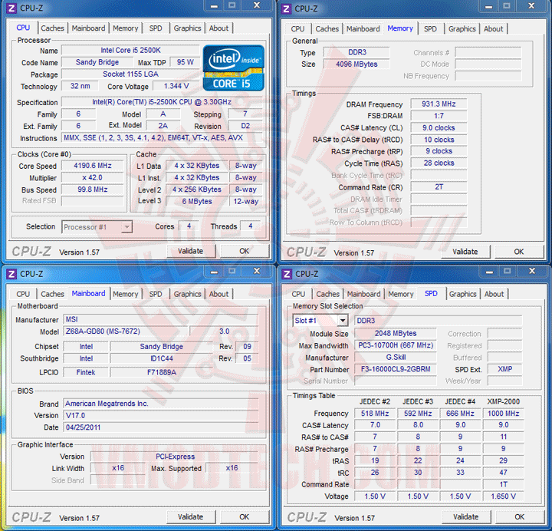This screenshot has height=531, width=552.
Task: Open Graphics tab in the top-left CPU window
Action: coord(187,28)
